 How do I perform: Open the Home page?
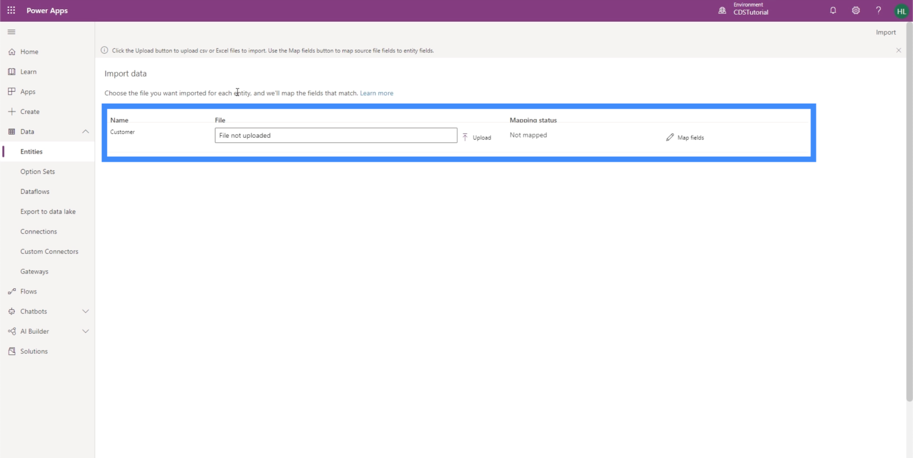[x=29, y=52]
